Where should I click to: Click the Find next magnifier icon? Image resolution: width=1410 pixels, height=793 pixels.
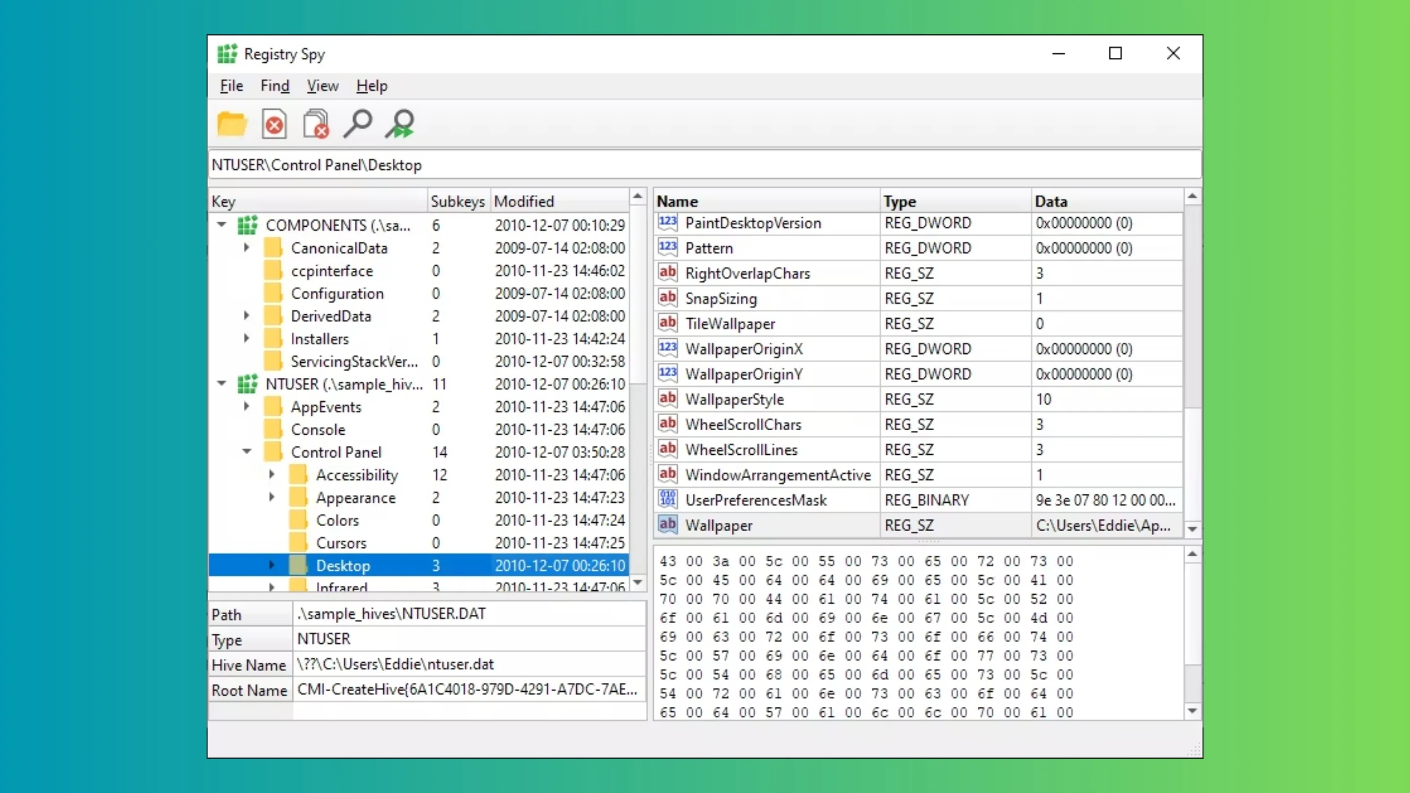point(400,124)
